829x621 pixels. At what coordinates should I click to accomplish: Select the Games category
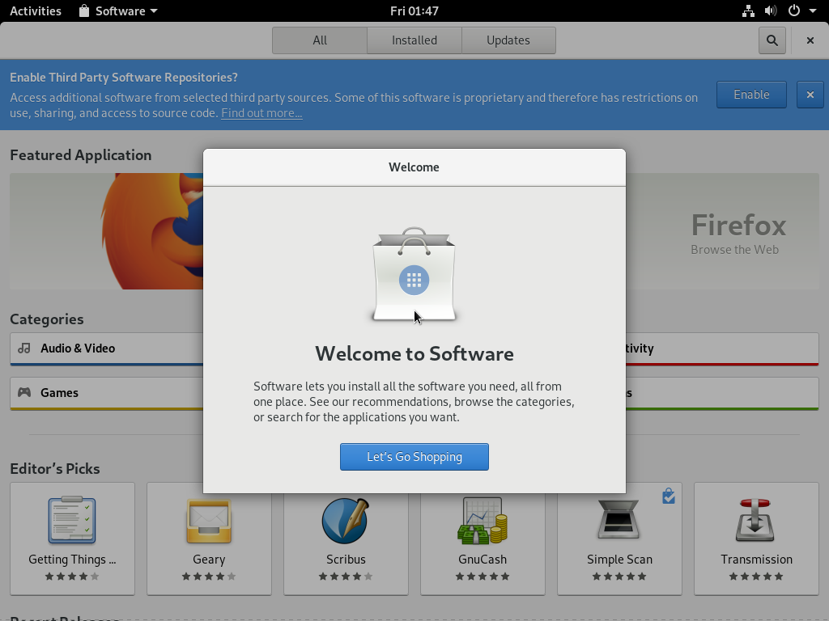[106, 393]
